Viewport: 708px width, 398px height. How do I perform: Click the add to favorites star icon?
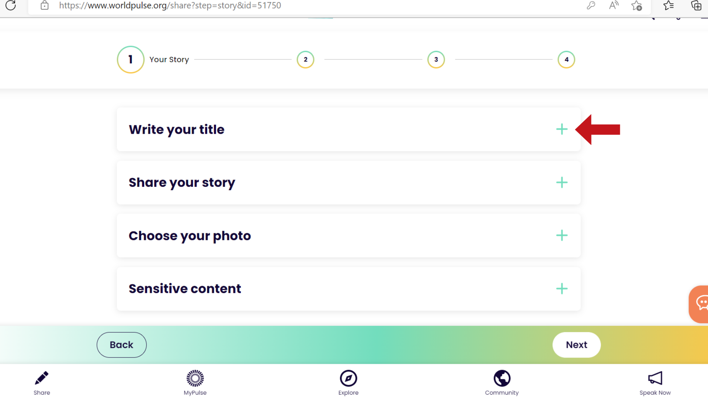coord(636,6)
